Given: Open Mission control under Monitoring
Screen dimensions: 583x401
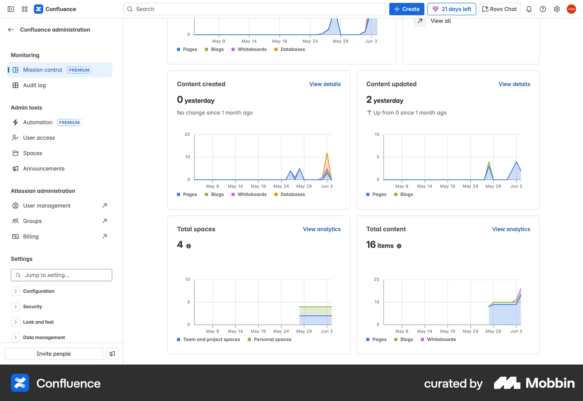Looking at the screenshot, I should pos(43,70).
